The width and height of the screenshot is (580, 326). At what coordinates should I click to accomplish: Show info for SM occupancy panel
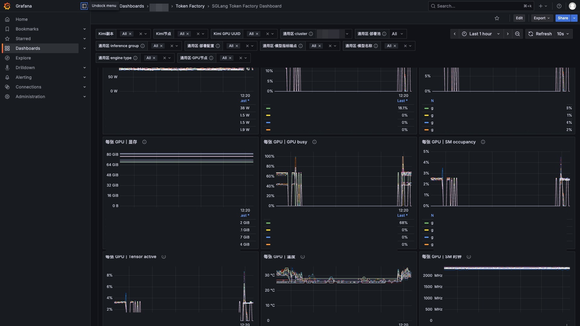[483, 142]
